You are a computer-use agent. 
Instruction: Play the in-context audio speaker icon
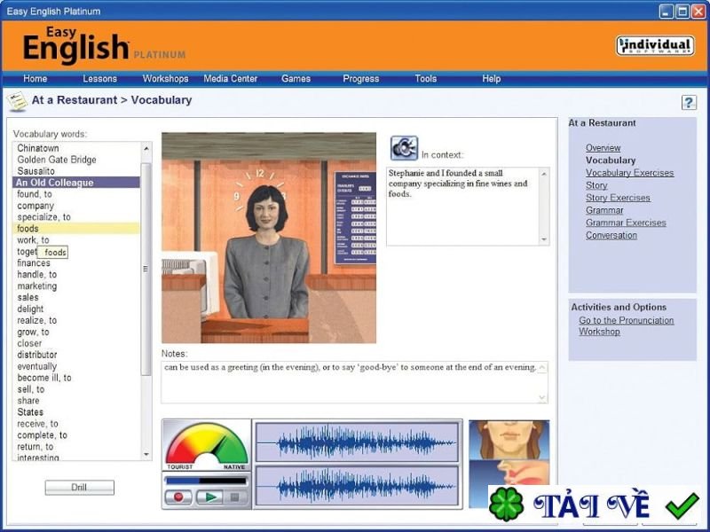[x=404, y=148]
